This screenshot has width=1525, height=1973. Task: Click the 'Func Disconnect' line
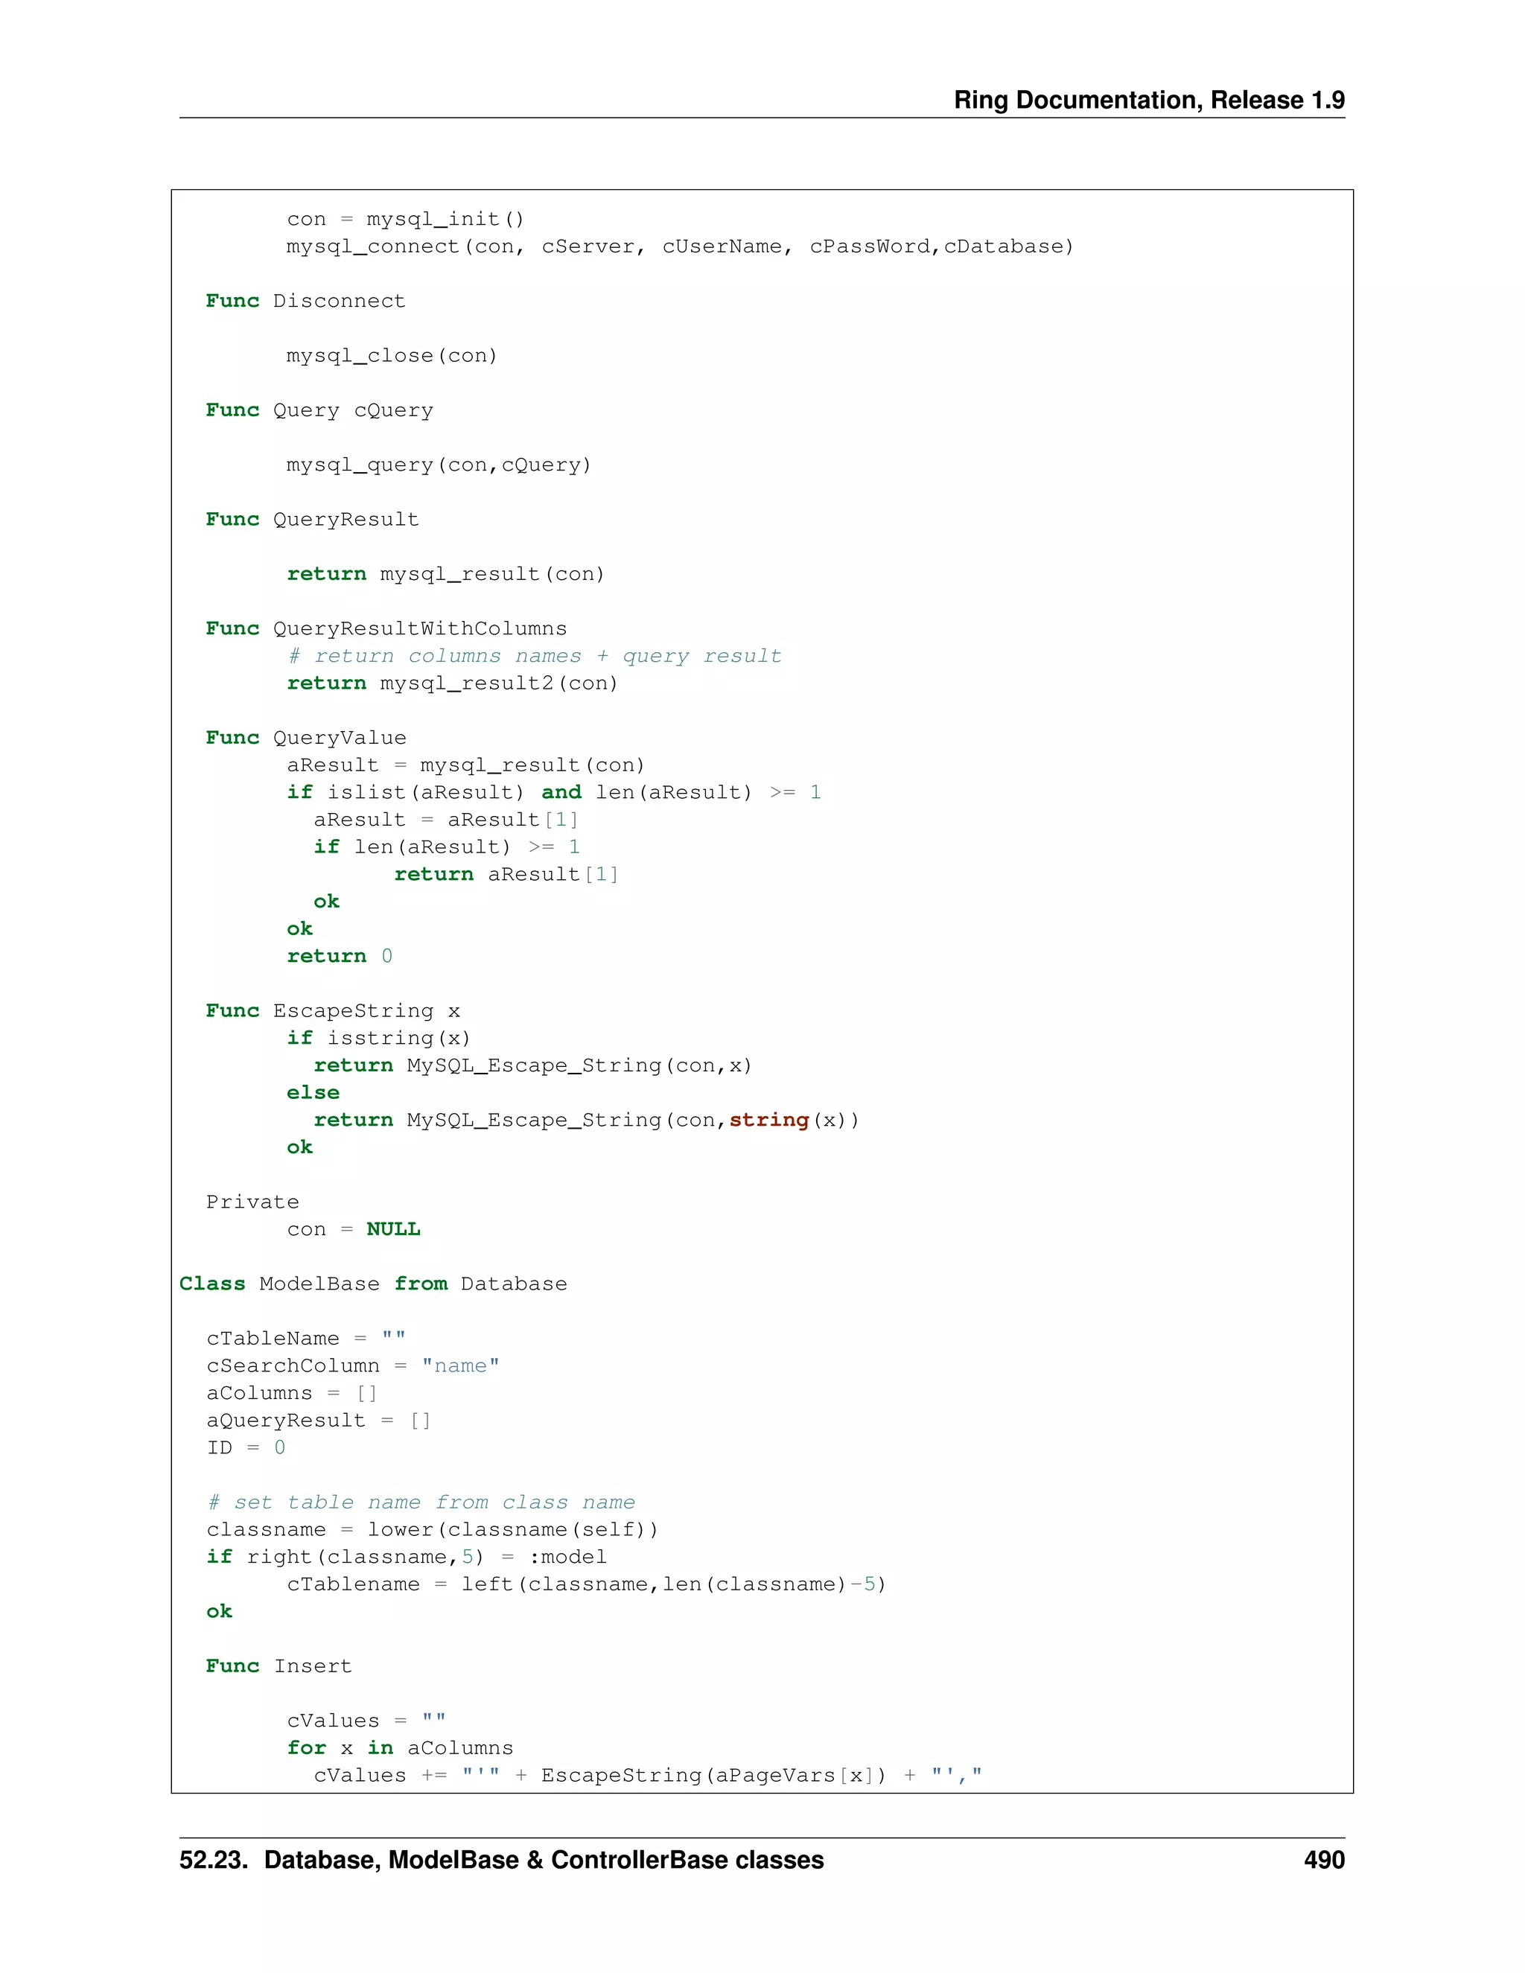click(x=305, y=301)
